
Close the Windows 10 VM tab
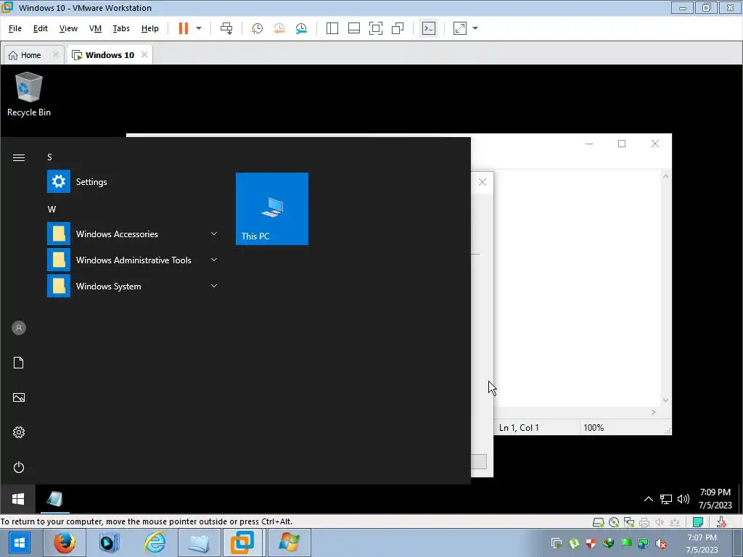point(144,54)
